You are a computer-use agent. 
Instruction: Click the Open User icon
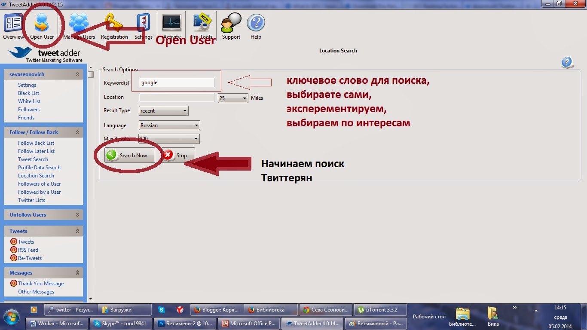[x=42, y=27]
